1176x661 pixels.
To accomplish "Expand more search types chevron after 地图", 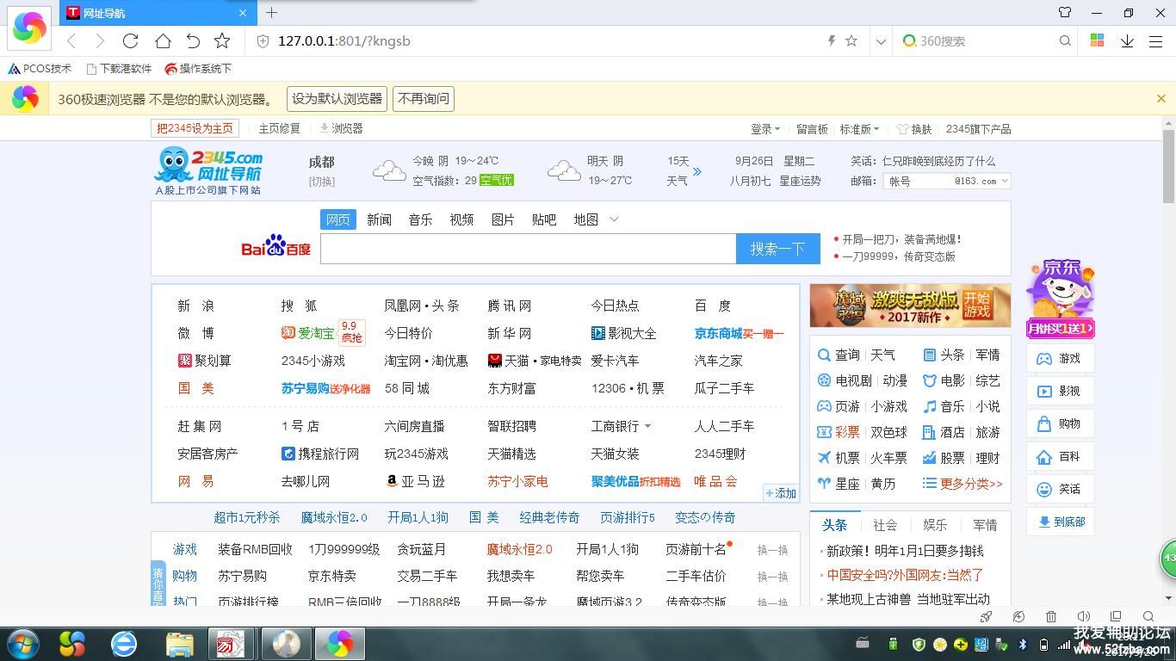I will click(614, 219).
